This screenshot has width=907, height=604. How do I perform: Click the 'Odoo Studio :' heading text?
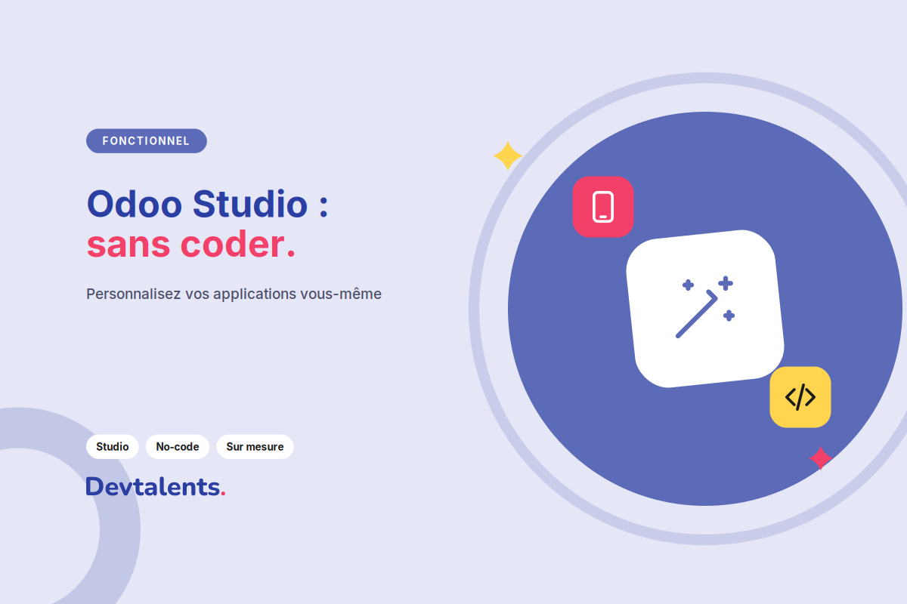pyautogui.click(x=208, y=204)
